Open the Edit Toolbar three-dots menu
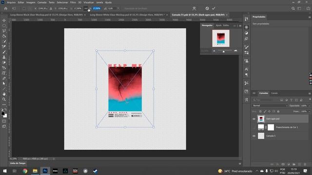 (4, 105)
